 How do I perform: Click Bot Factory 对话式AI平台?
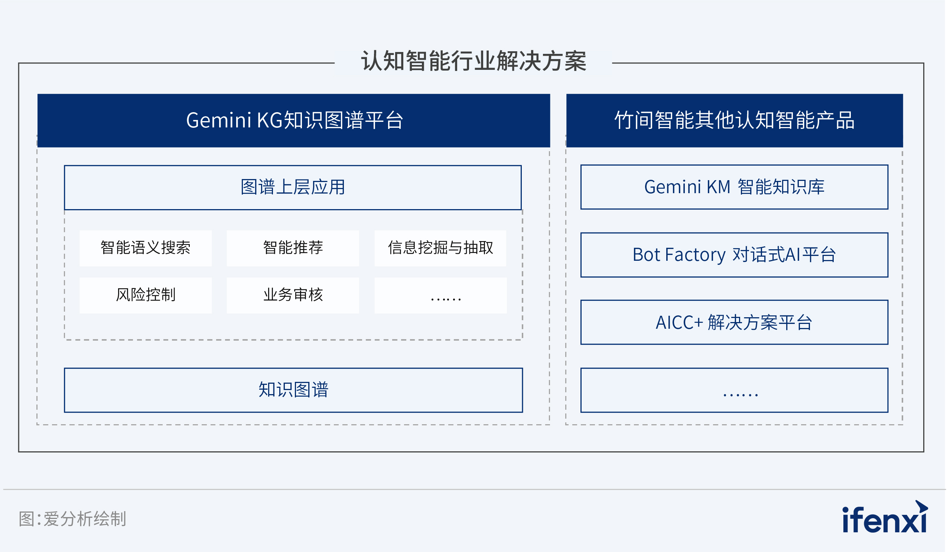pos(734,255)
